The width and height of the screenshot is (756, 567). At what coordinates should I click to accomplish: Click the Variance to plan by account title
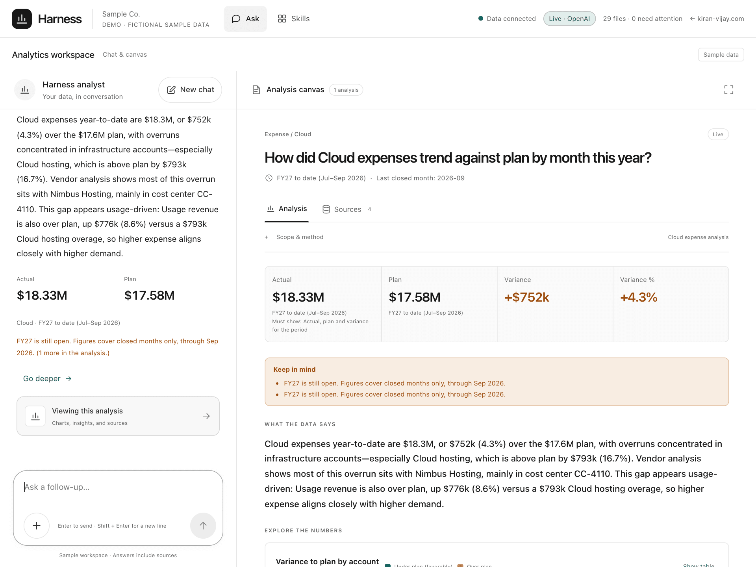point(327,561)
